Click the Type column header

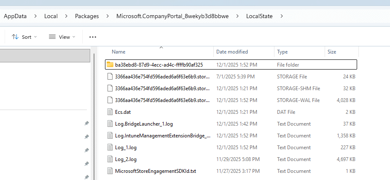coord(282,52)
